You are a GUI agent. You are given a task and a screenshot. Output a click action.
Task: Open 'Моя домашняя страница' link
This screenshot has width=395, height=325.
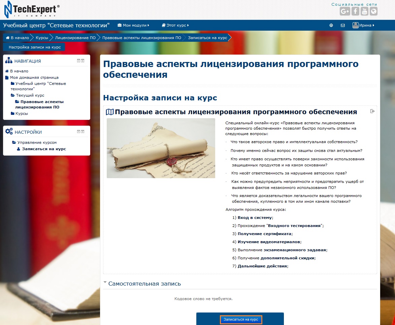(34, 77)
